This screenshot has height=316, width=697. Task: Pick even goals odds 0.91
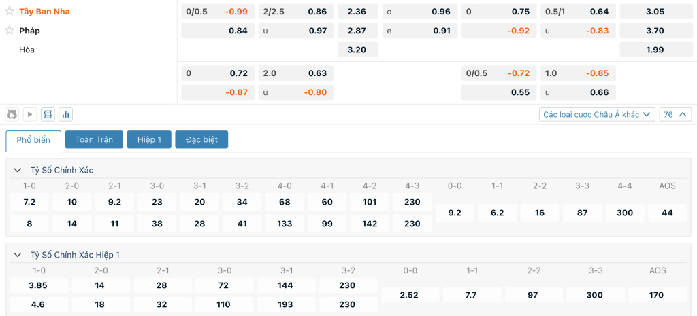pos(419,30)
